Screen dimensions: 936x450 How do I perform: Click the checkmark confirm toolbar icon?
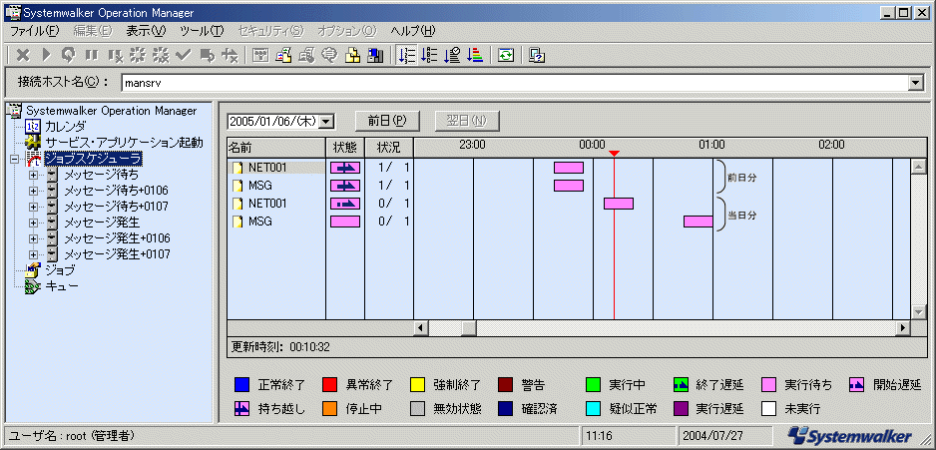click(184, 56)
